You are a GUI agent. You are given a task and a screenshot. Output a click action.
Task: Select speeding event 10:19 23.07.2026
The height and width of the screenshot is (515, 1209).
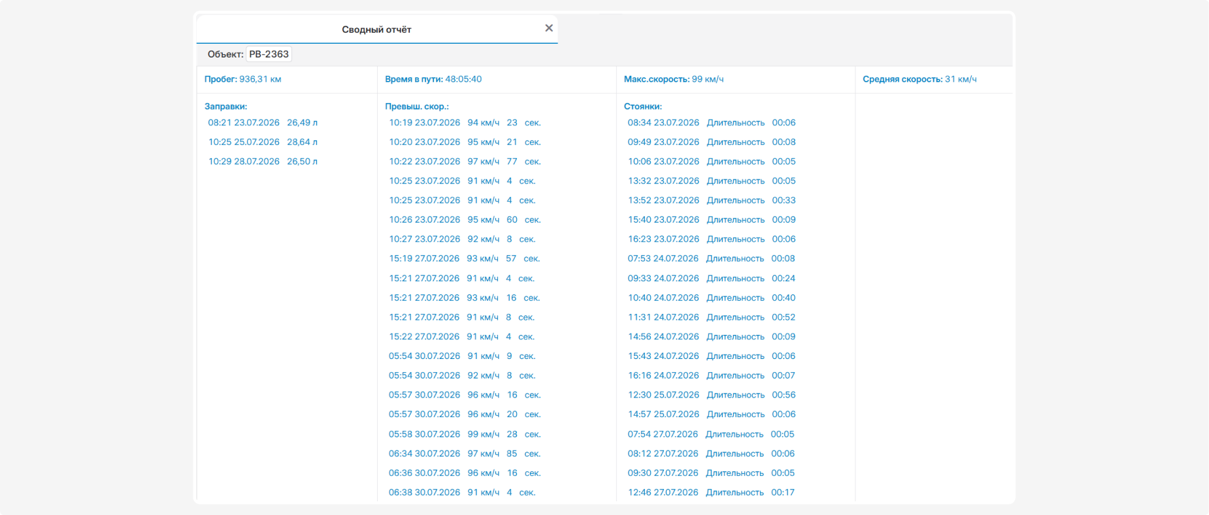point(465,123)
